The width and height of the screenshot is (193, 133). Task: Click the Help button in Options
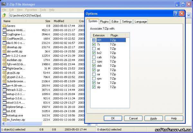(174, 118)
